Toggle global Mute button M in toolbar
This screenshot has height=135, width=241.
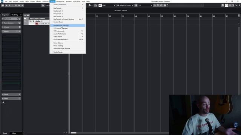point(6,5)
